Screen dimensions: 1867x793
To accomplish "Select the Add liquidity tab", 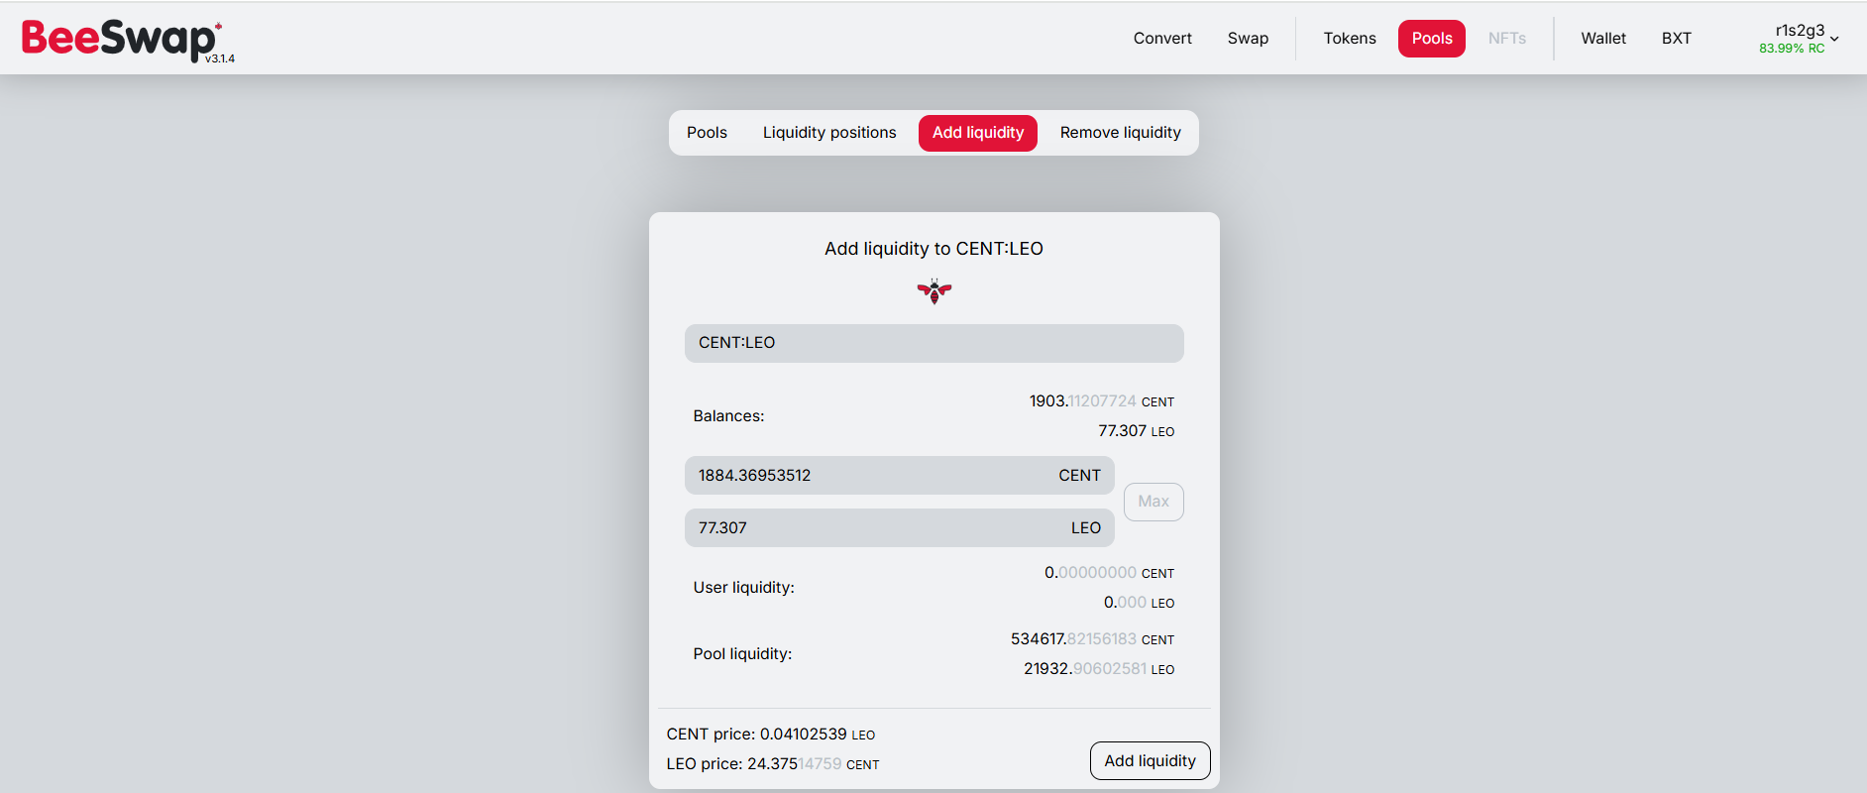I will click(x=978, y=133).
